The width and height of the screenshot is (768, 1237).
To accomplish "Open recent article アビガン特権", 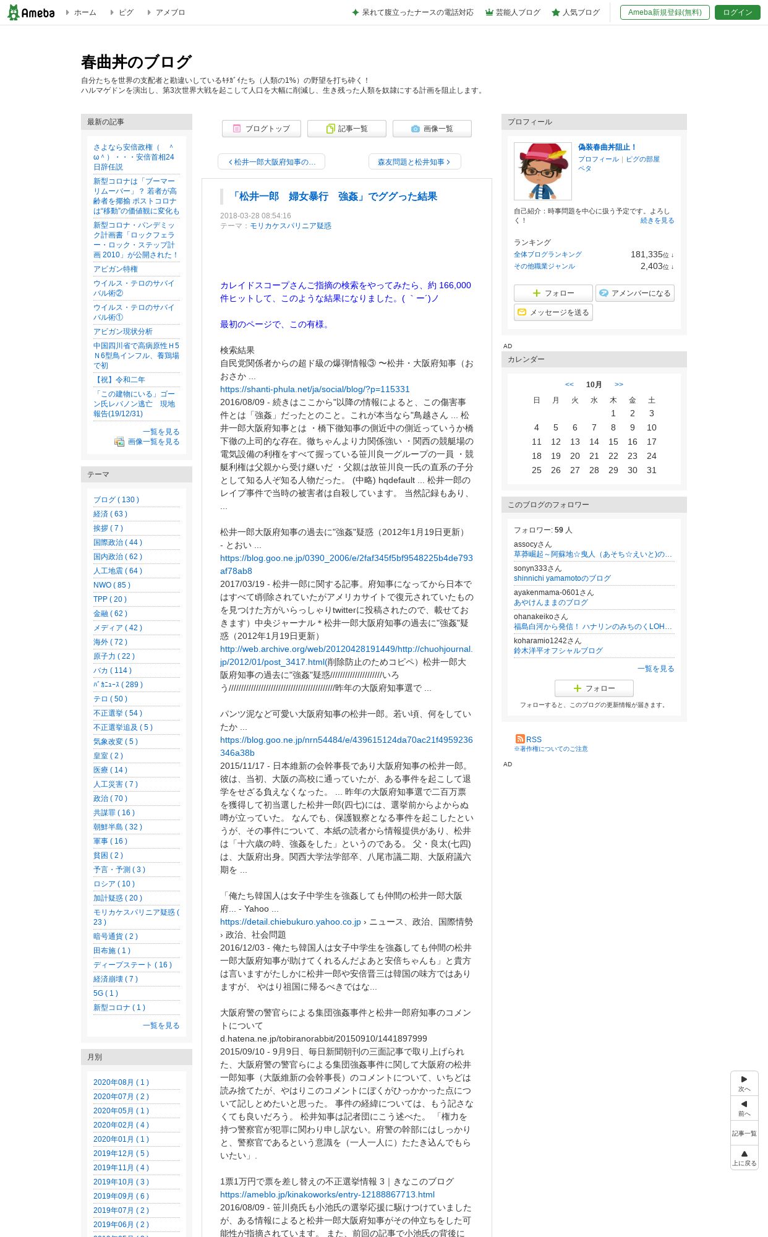I will pos(116,269).
